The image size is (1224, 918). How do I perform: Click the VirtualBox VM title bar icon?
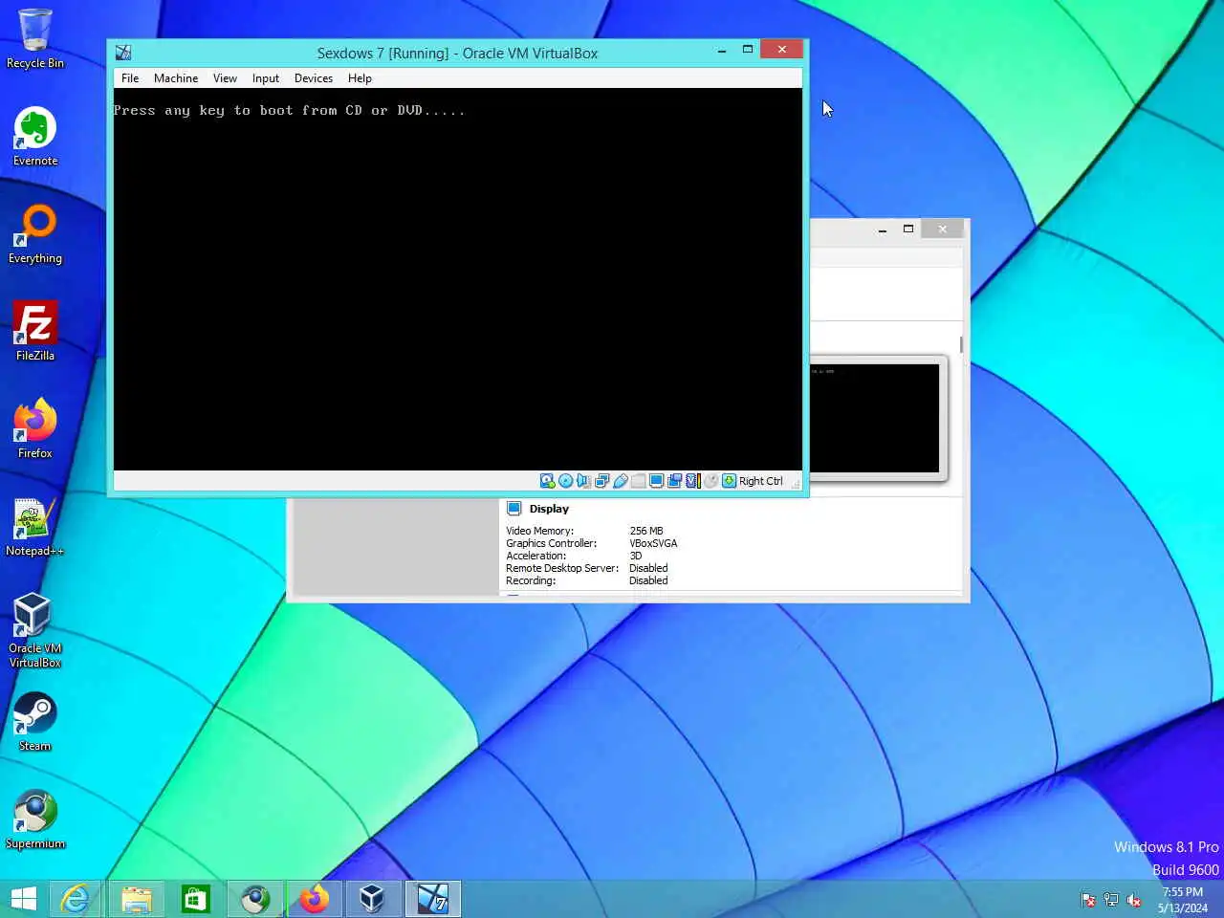tap(123, 53)
